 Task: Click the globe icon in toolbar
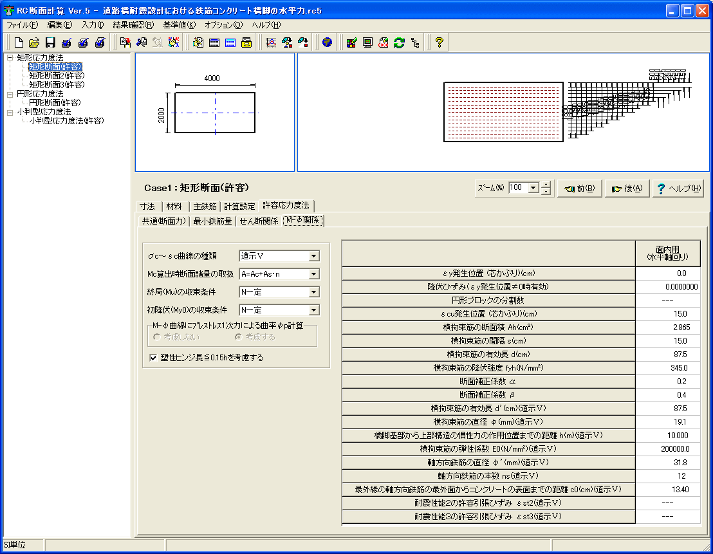[x=328, y=43]
